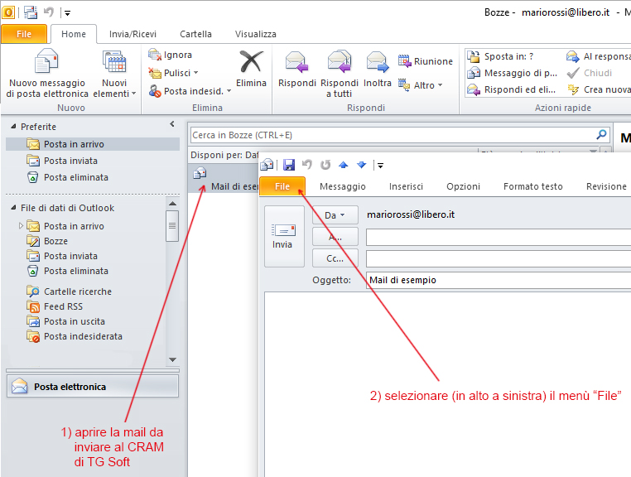
Task: Open the Inserisci tab in compose window
Action: coord(406,186)
